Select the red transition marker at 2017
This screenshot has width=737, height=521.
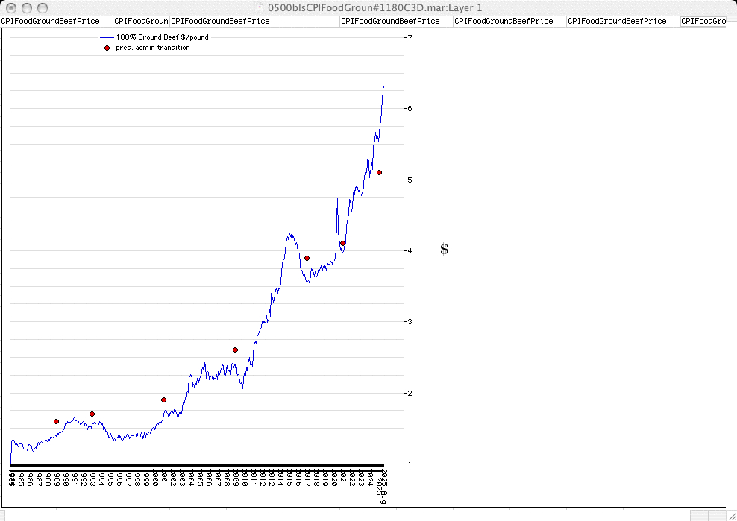pyautogui.click(x=307, y=259)
